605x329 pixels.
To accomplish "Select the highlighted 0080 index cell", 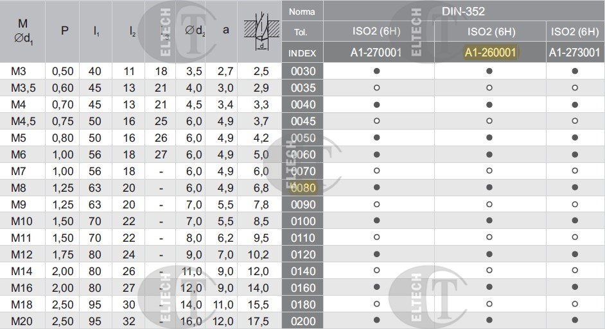I will point(303,188).
